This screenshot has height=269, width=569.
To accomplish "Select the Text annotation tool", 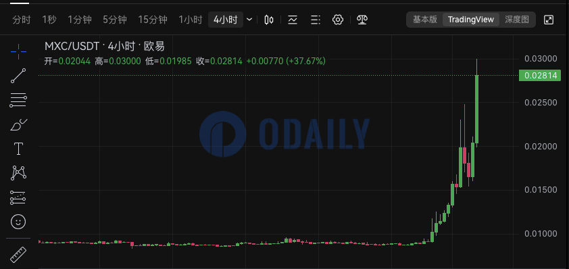I will pos(18,149).
